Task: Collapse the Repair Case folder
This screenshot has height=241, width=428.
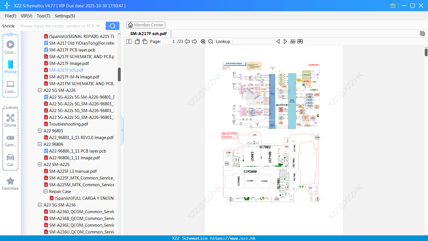Action: tap(46, 191)
